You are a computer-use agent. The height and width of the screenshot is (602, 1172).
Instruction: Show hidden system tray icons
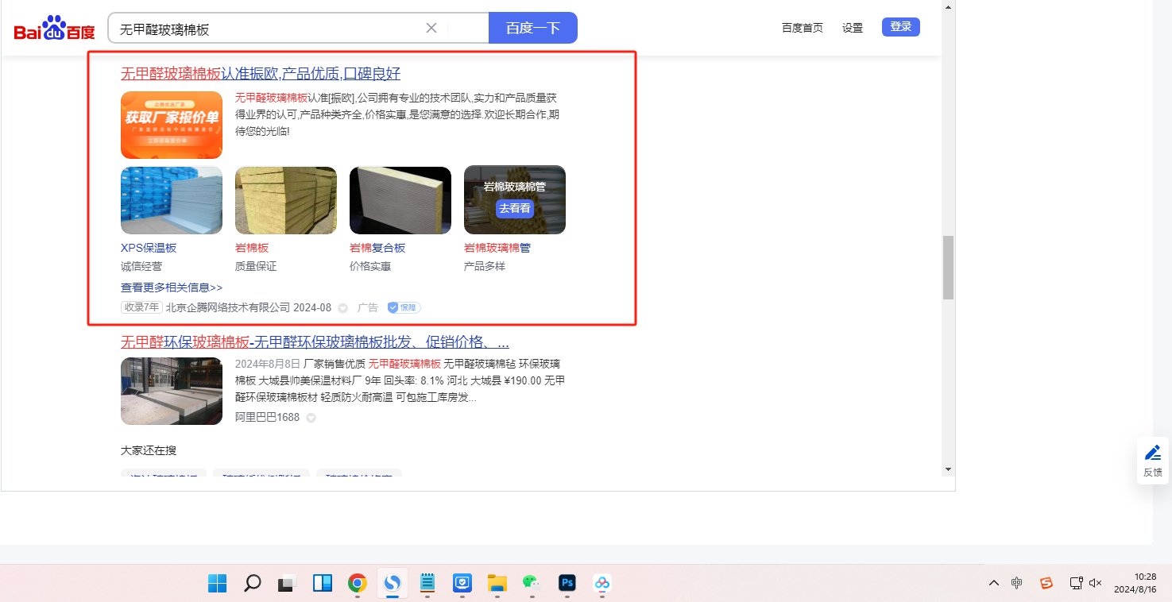tap(994, 583)
